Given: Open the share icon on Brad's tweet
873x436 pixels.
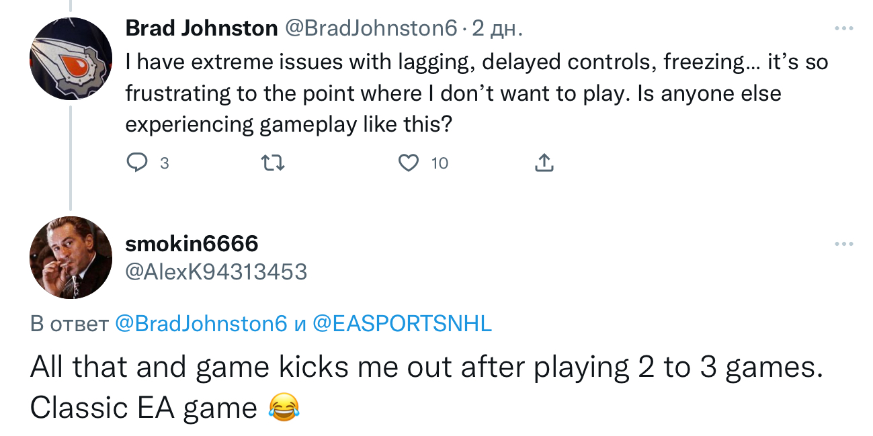Looking at the screenshot, I should pyautogui.click(x=543, y=163).
